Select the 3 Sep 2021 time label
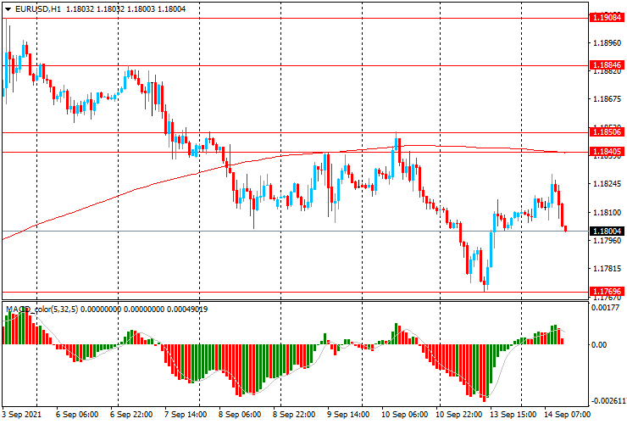627x424 pixels. pyautogui.click(x=21, y=414)
